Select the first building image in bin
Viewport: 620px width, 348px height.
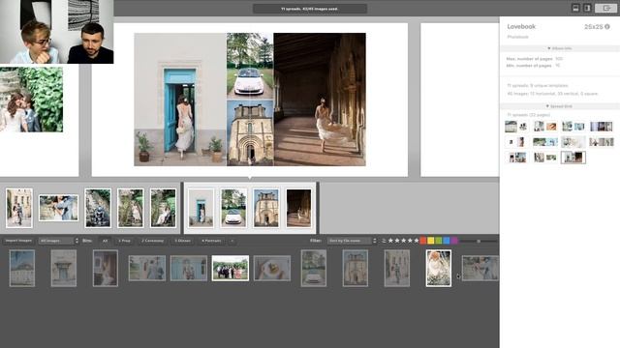pos(22,268)
